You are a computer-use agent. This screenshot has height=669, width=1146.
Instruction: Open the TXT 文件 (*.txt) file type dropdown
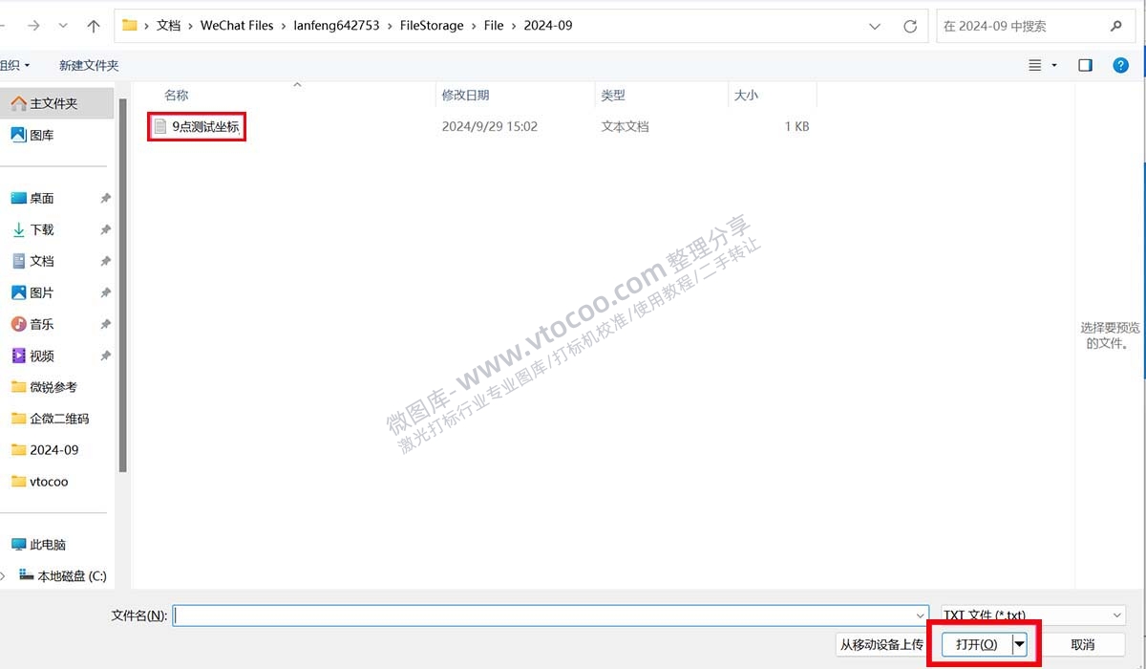1031,615
